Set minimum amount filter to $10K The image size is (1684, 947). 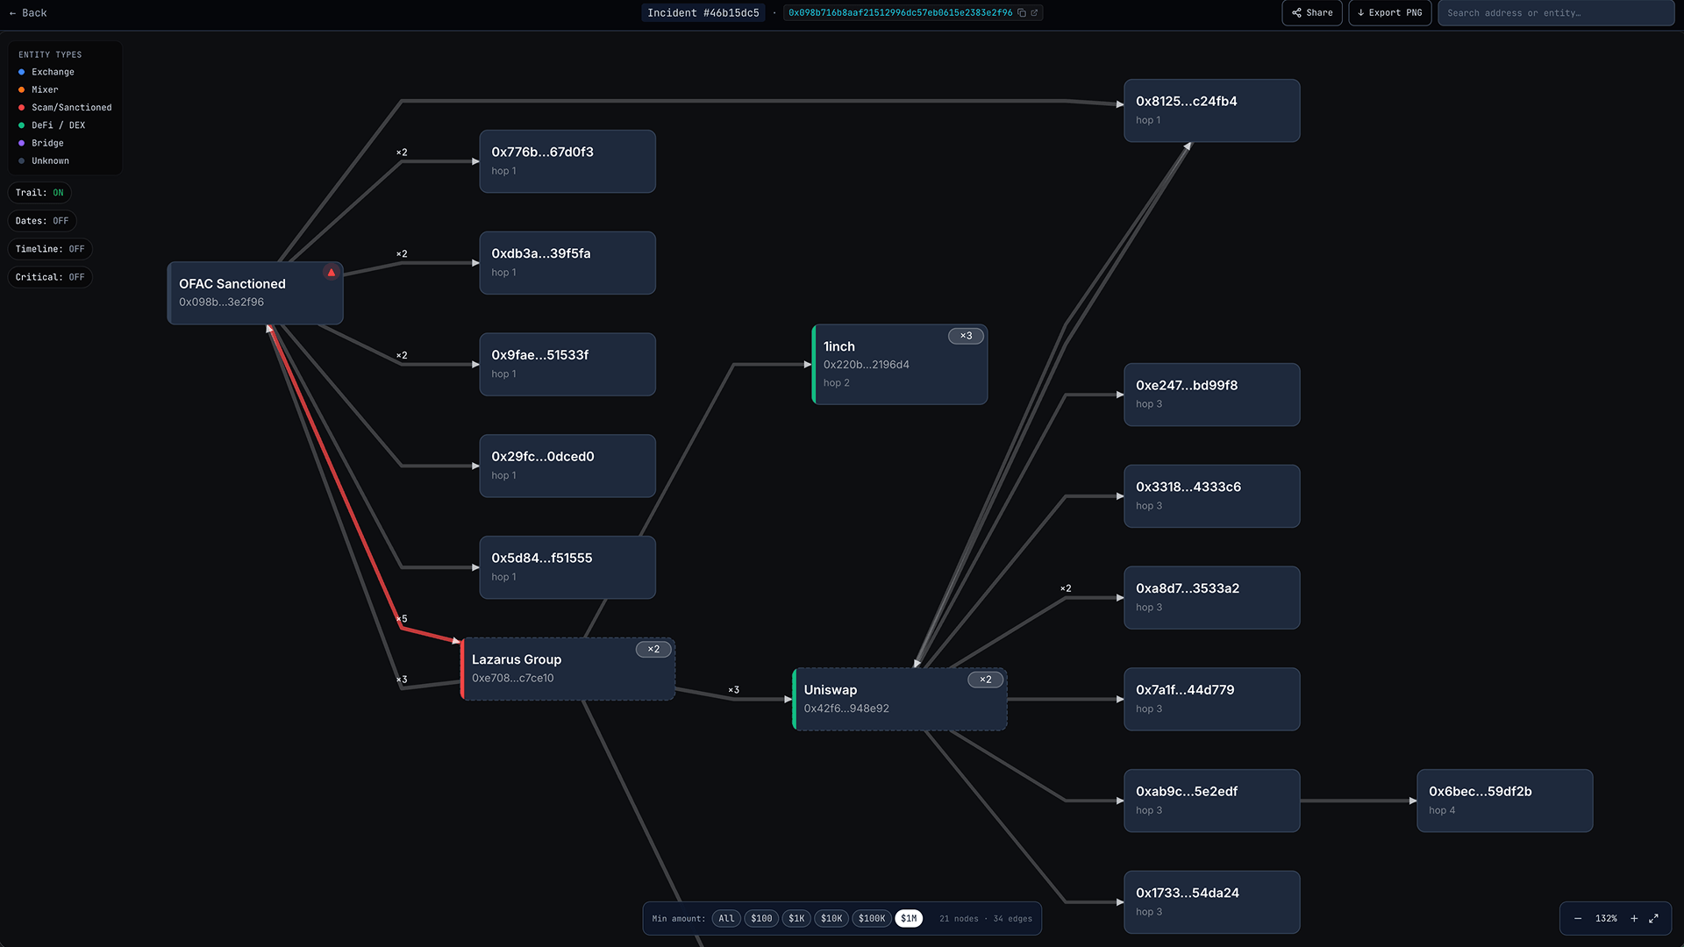(x=831, y=919)
